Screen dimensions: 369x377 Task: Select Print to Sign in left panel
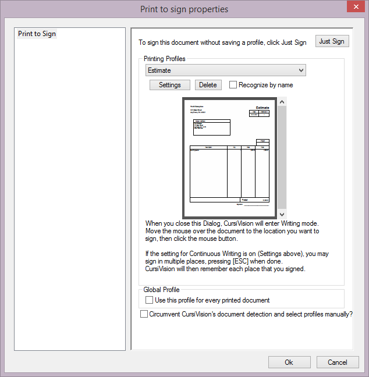37,34
